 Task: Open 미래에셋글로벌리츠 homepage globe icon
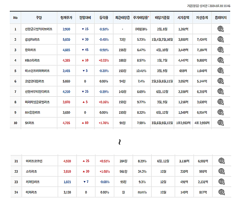[x=220, y=102]
